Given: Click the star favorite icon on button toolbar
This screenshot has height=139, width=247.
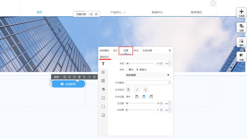Looking at the screenshot, I should tap(89, 77).
